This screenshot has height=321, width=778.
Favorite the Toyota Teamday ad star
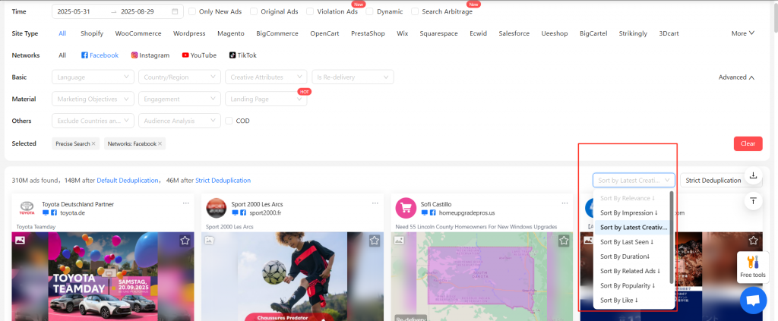[x=185, y=241]
